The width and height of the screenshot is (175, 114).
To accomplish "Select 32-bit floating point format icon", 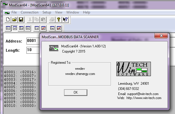I will pyautogui.click(x=37, y=28).
